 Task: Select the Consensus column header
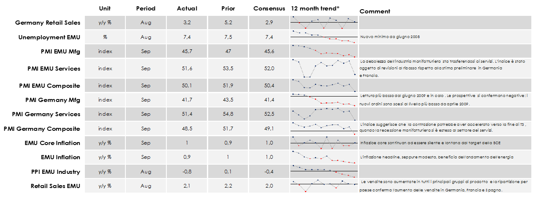tap(269, 8)
